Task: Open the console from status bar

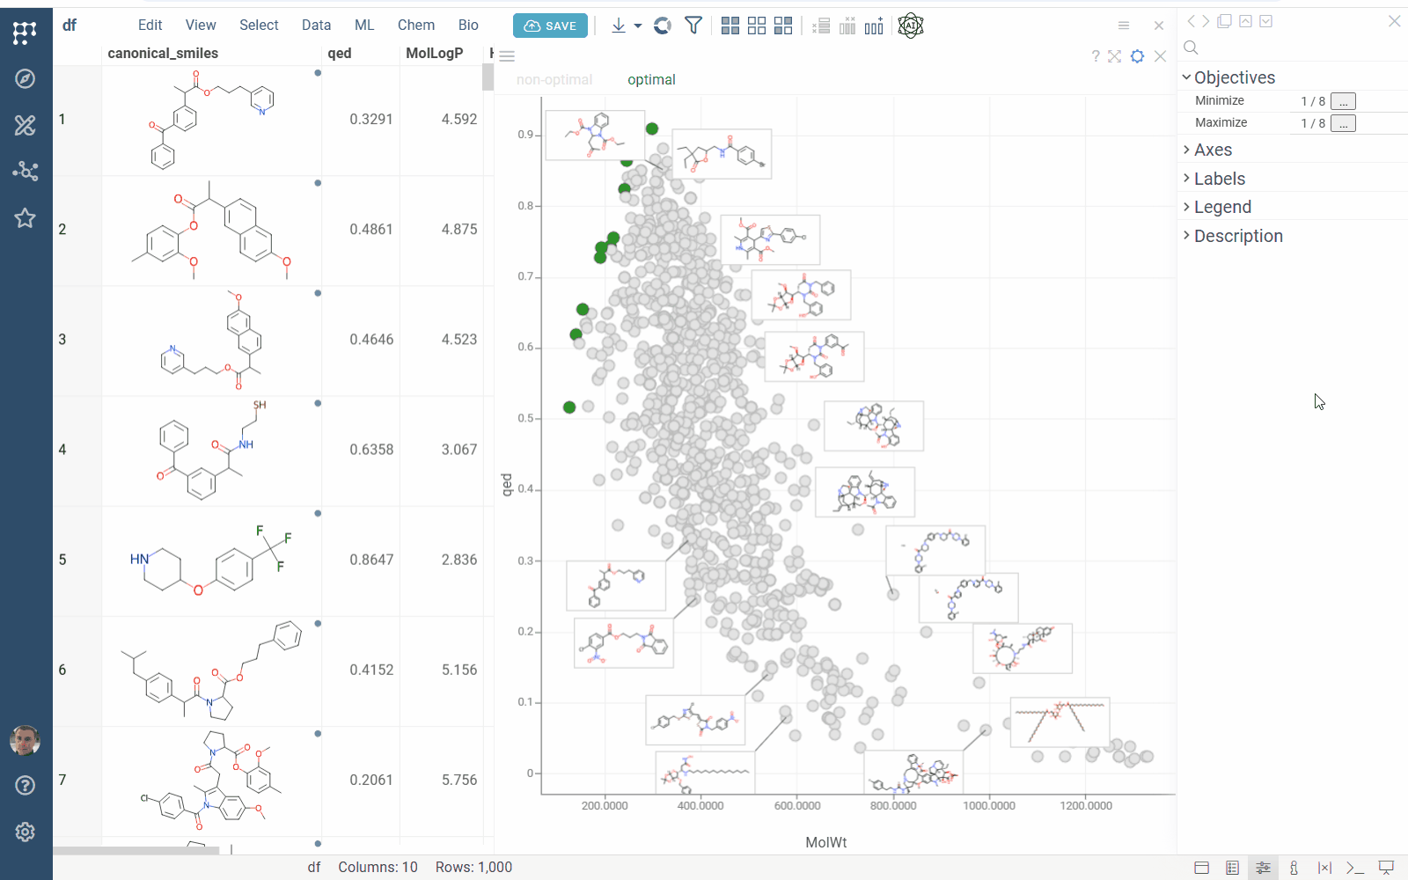Action: click(x=1355, y=868)
